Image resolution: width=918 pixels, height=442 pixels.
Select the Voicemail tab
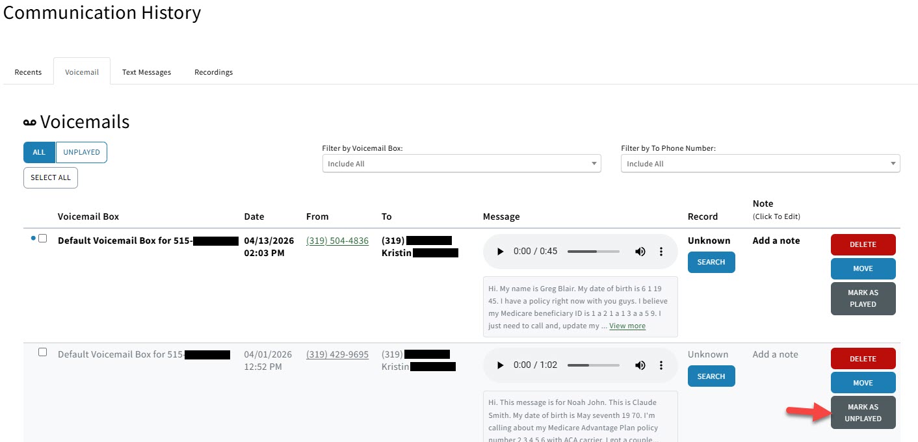click(x=82, y=72)
